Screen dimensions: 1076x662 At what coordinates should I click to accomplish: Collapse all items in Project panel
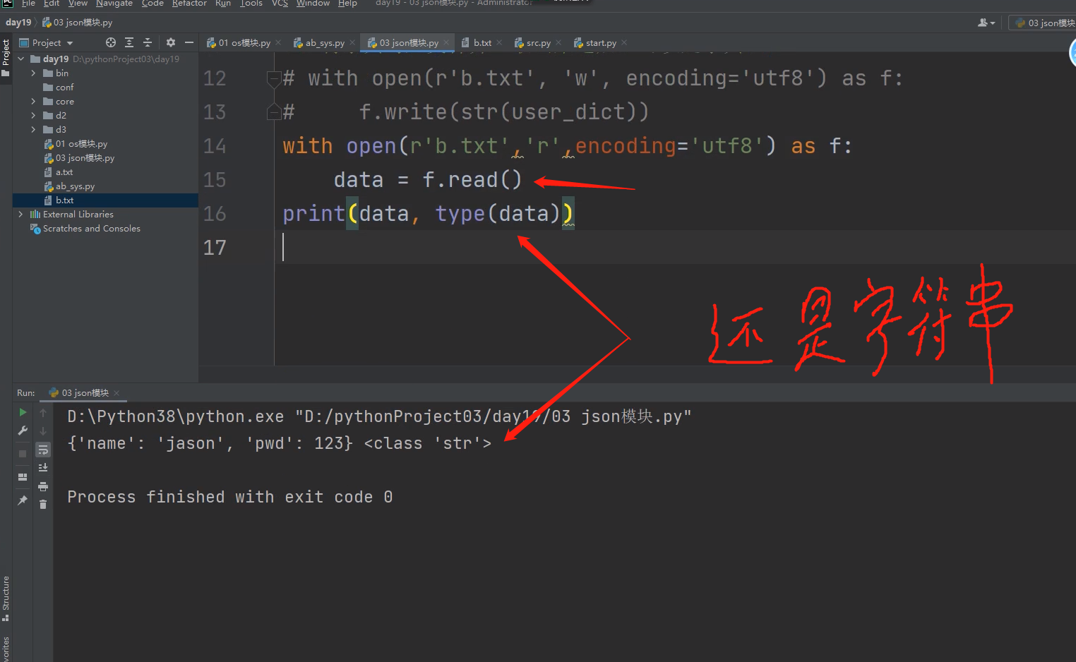(148, 43)
